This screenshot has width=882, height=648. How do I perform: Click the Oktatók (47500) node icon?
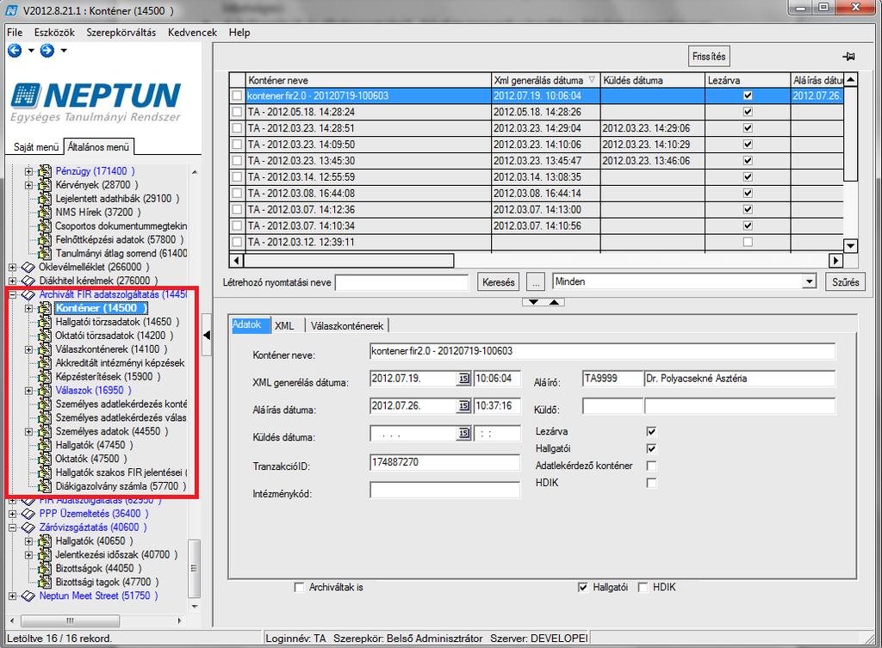tap(45, 459)
